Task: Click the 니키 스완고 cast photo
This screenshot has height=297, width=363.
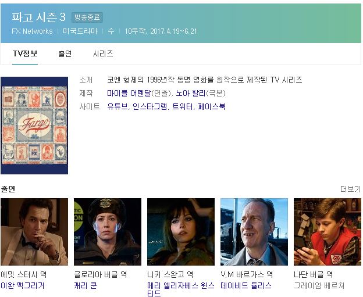Action: tap(181, 232)
